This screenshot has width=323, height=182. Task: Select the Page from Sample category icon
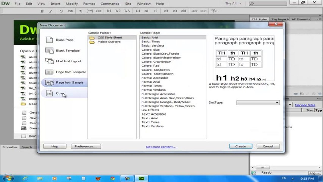tap(49, 82)
